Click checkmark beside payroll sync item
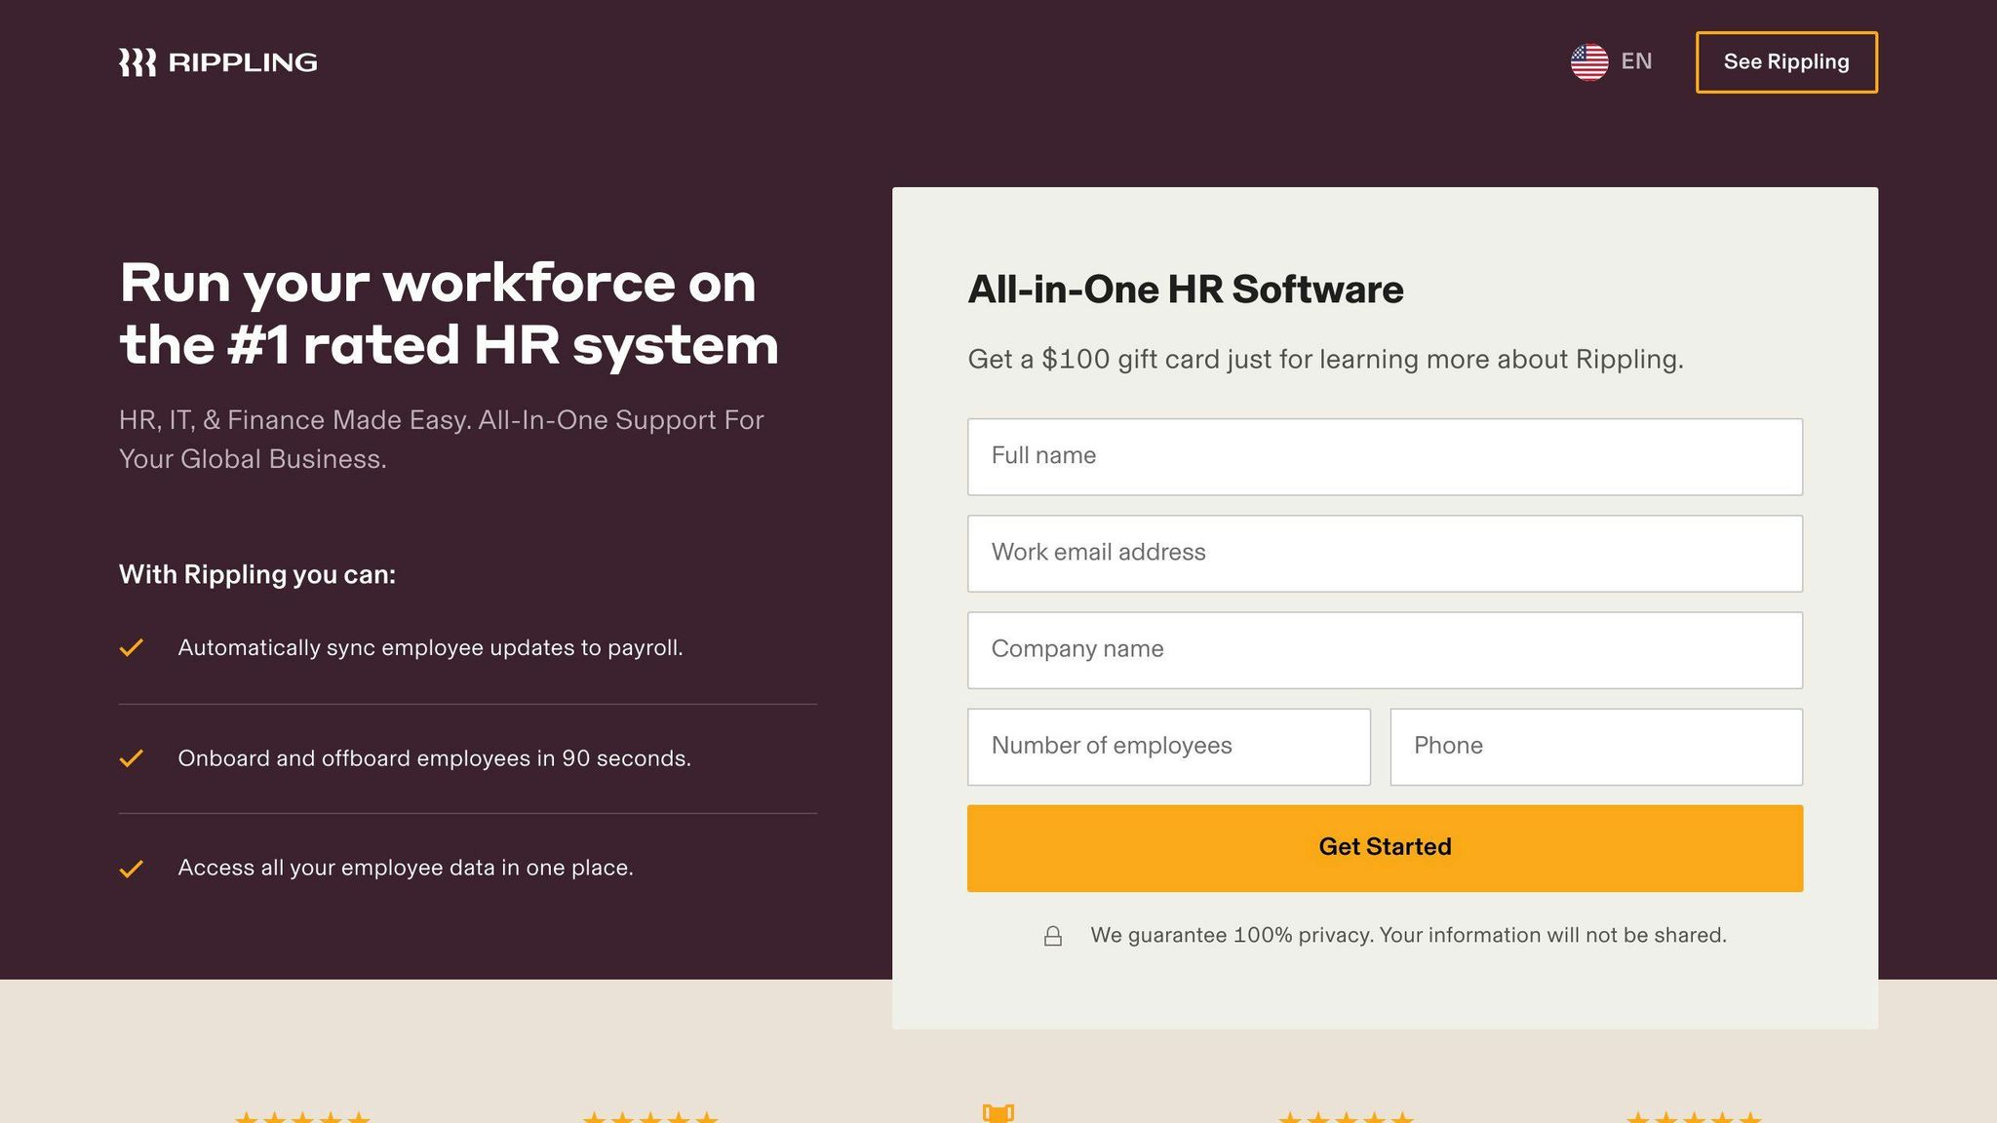Image resolution: width=1997 pixels, height=1123 pixels. pos(132,648)
